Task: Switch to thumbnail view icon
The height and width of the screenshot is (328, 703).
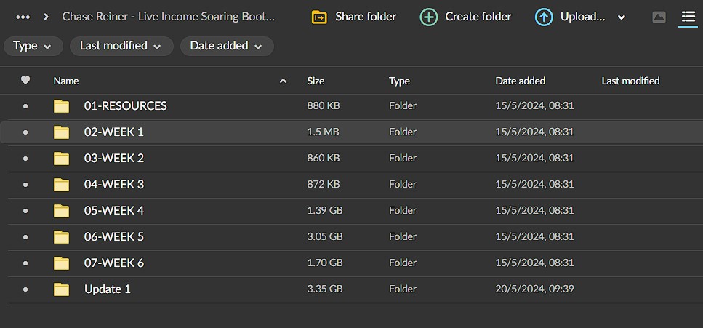Action: pos(659,17)
